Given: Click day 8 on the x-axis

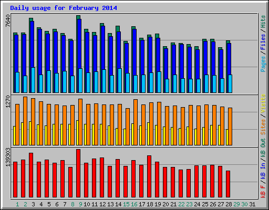Looking at the screenshot, I should [x=73, y=204].
